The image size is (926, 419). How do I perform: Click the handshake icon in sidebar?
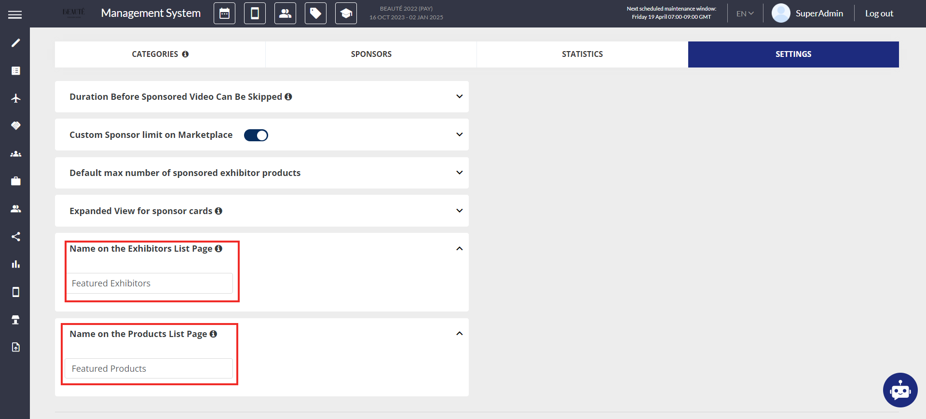(16, 126)
